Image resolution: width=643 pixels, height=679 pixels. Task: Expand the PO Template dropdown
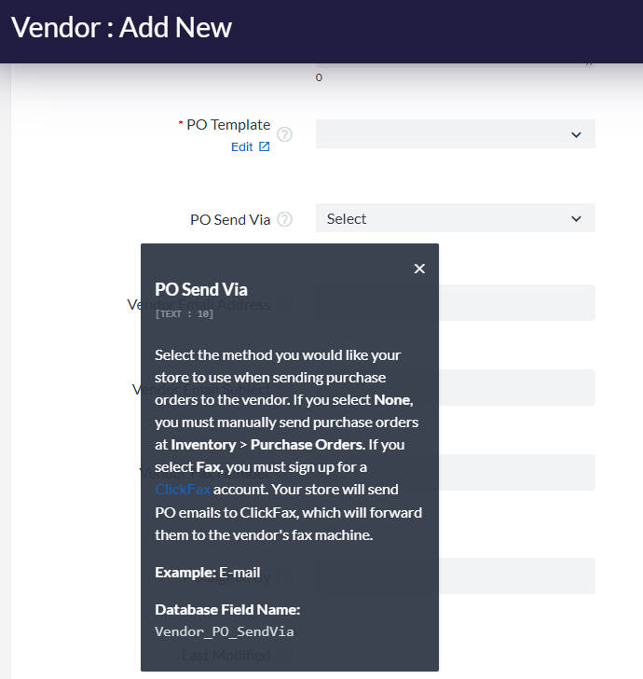pos(455,134)
